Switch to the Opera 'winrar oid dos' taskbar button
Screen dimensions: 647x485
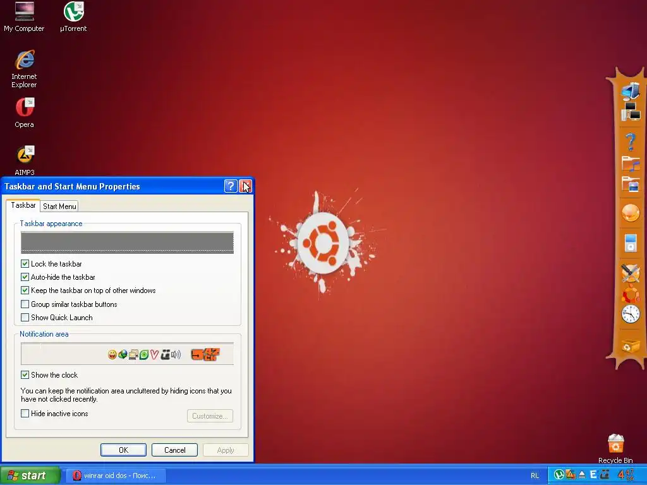[116, 476]
